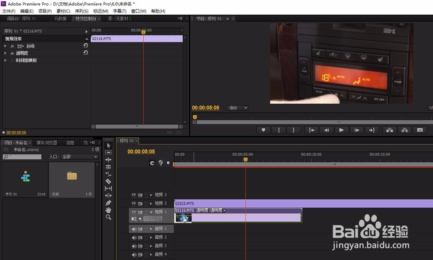Click the Extract button
This screenshot has height=260, width=433.
pyautogui.click(x=405, y=130)
